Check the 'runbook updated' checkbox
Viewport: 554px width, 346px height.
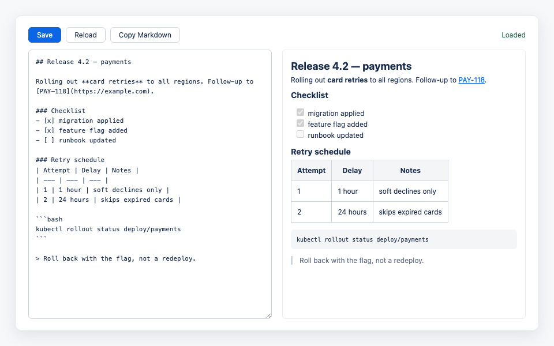(300, 134)
